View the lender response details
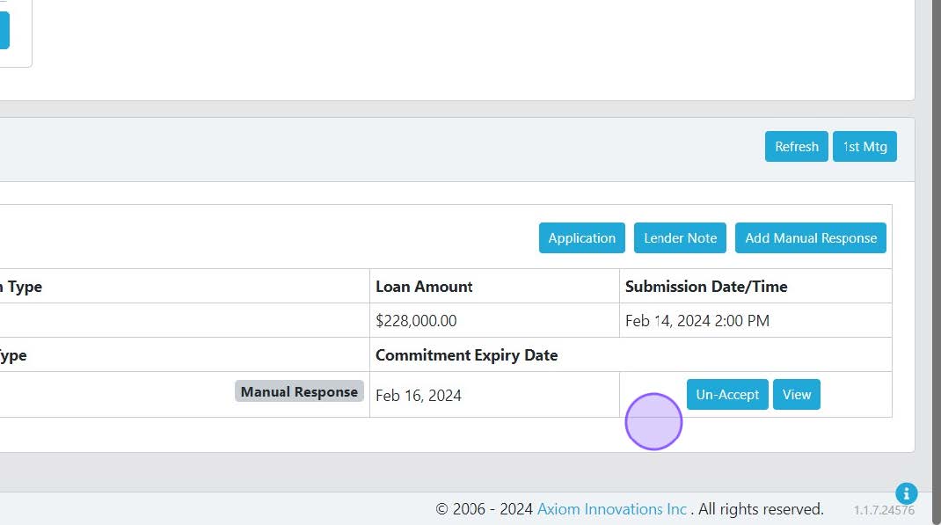The width and height of the screenshot is (941, 525). pos(796,395)
